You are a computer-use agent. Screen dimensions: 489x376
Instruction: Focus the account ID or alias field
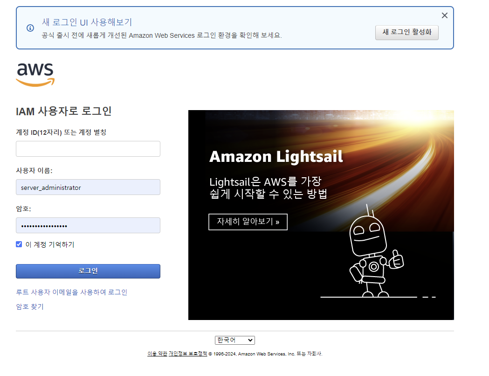click(x=88, y=149)
